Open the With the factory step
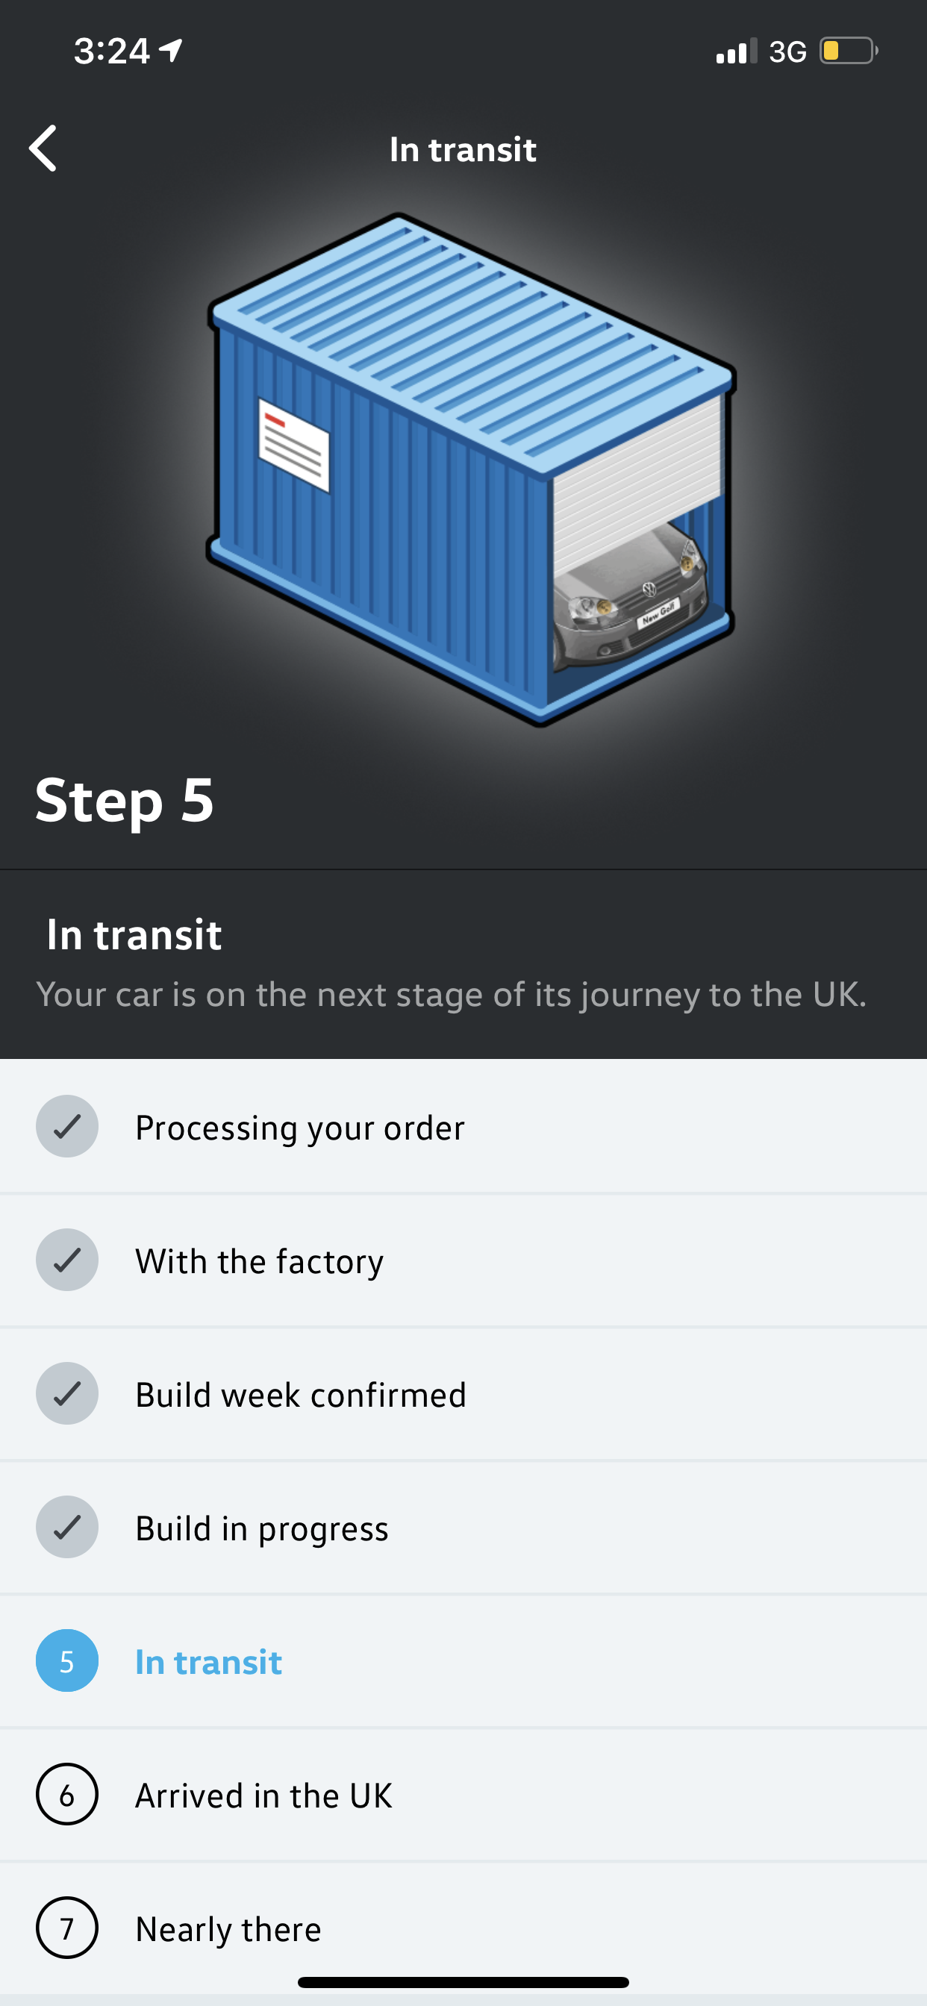Viewport: 927px width, 2006px height. coord(463,1260)
